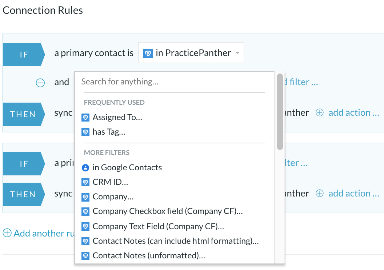Choose 'in Google Contacts' filter
Viewport: 384px width, 270px height.
point(127,168)
